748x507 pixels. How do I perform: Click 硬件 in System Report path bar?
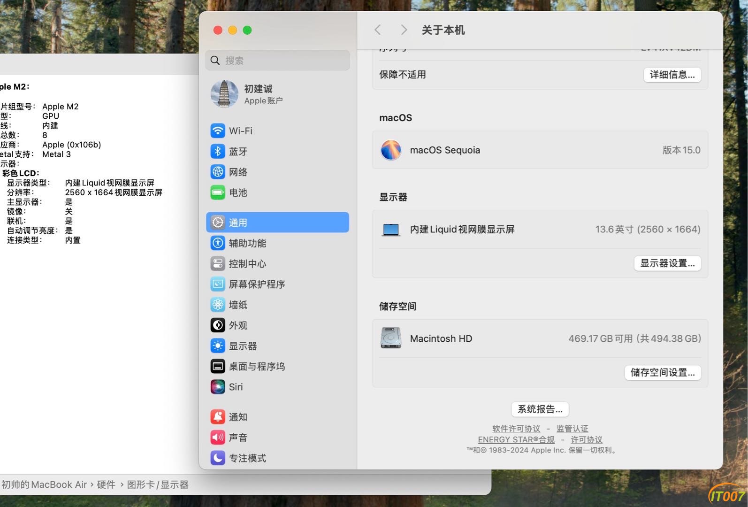point(106,484)
